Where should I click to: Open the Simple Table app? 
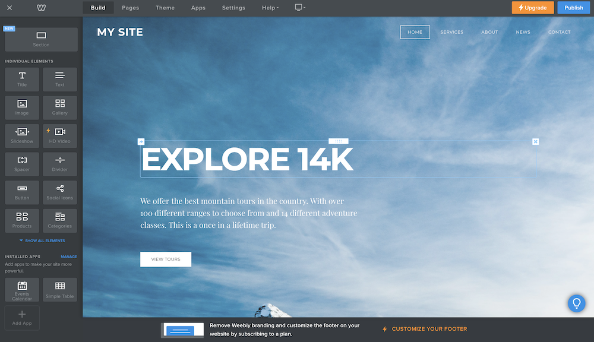(60, 290)
